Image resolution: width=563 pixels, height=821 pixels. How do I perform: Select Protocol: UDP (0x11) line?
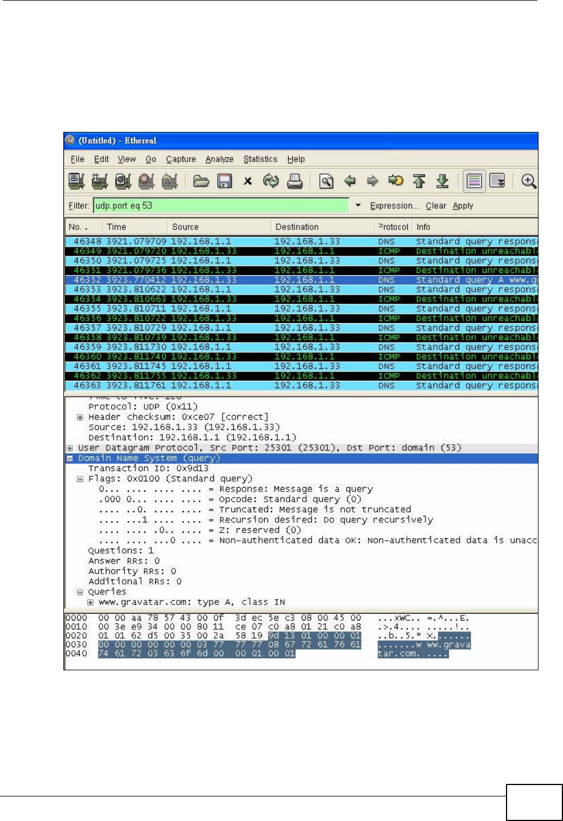pyautogui.click(x=143, y=407)
